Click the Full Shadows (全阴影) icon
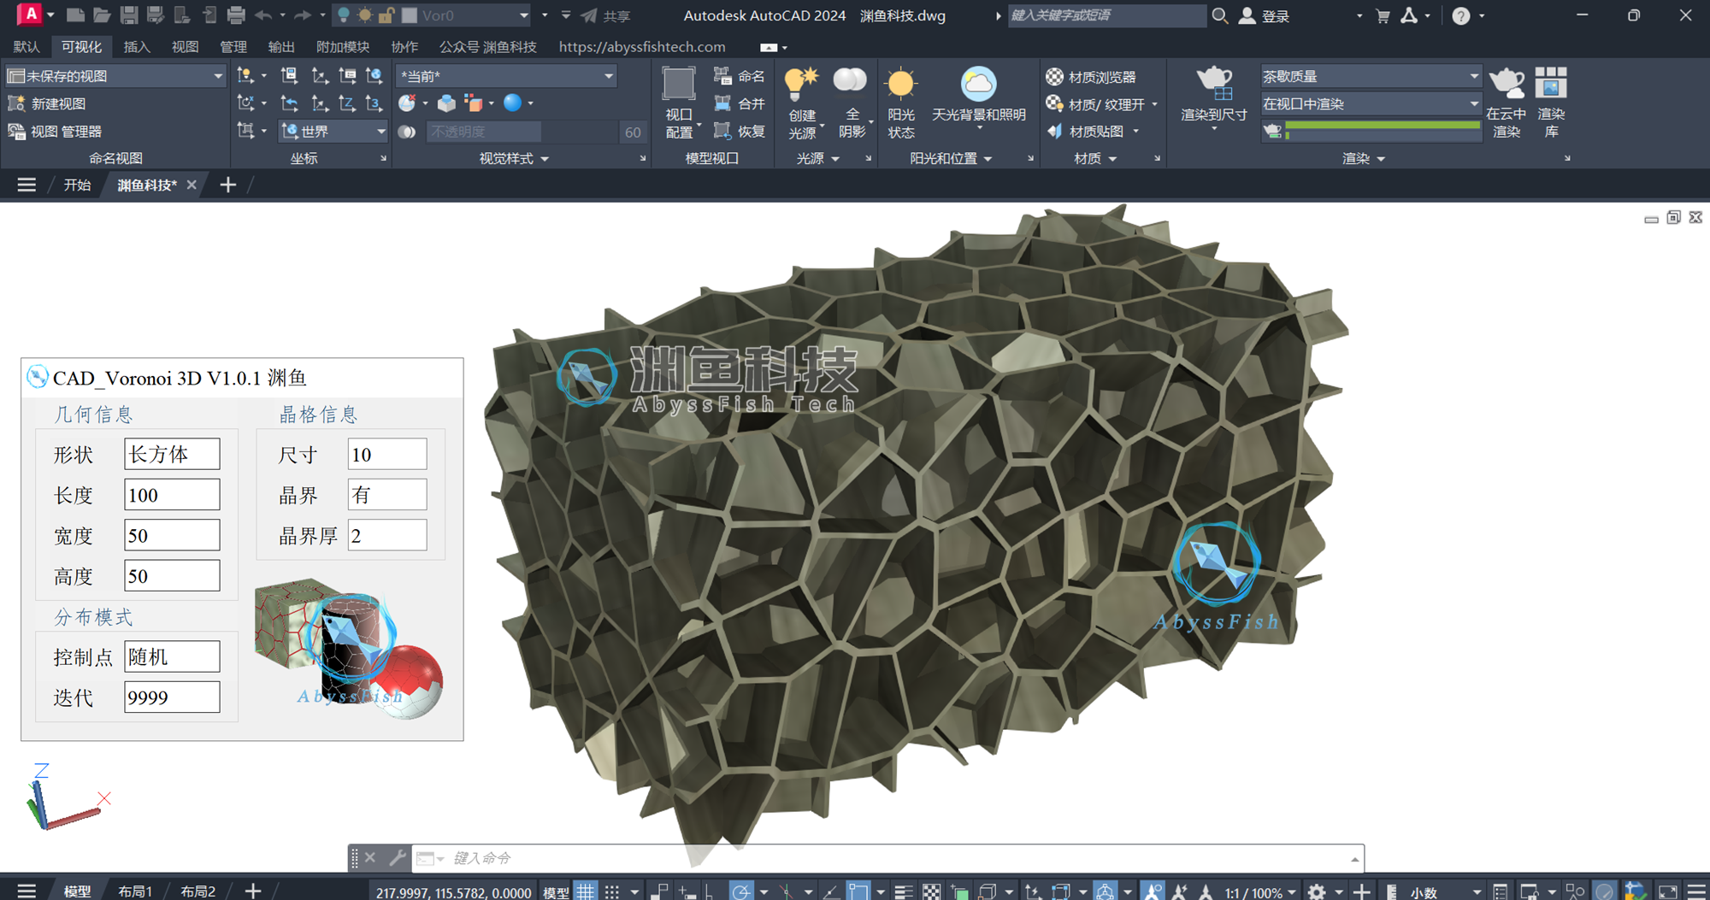The height and width of the screenshot is (900, 1710). tap(850, 81)
